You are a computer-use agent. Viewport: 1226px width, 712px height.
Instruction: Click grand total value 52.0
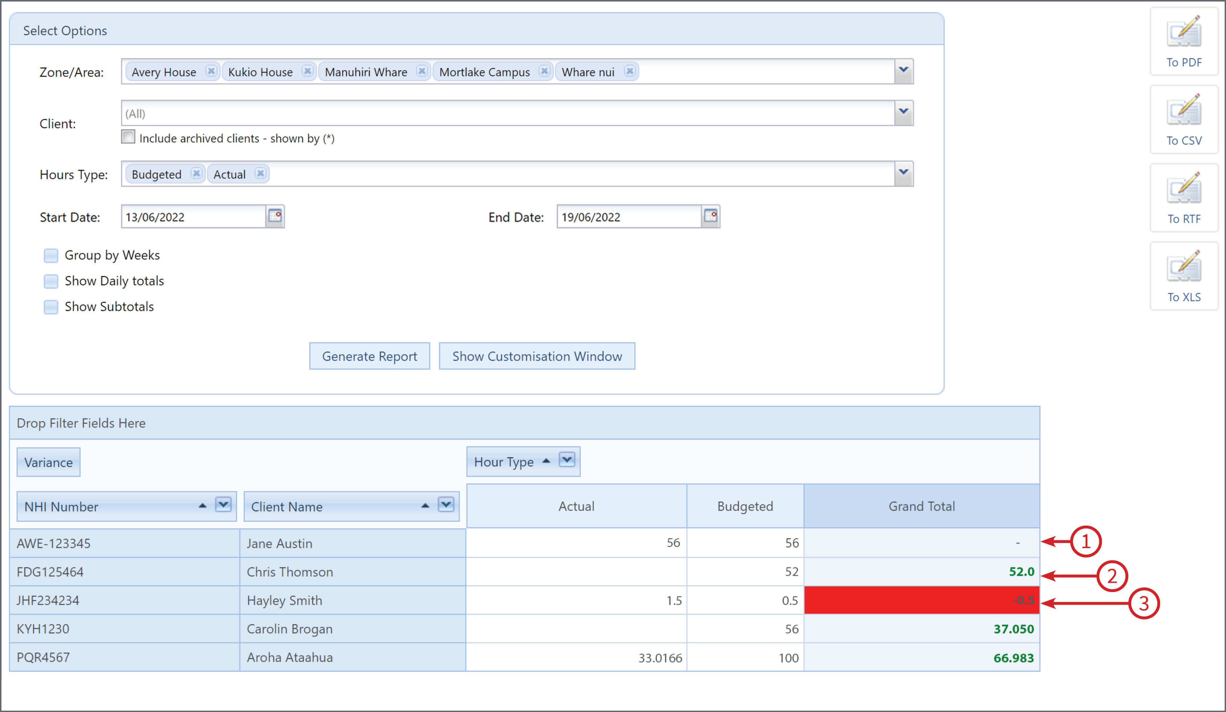click(x=1022, y=571)
